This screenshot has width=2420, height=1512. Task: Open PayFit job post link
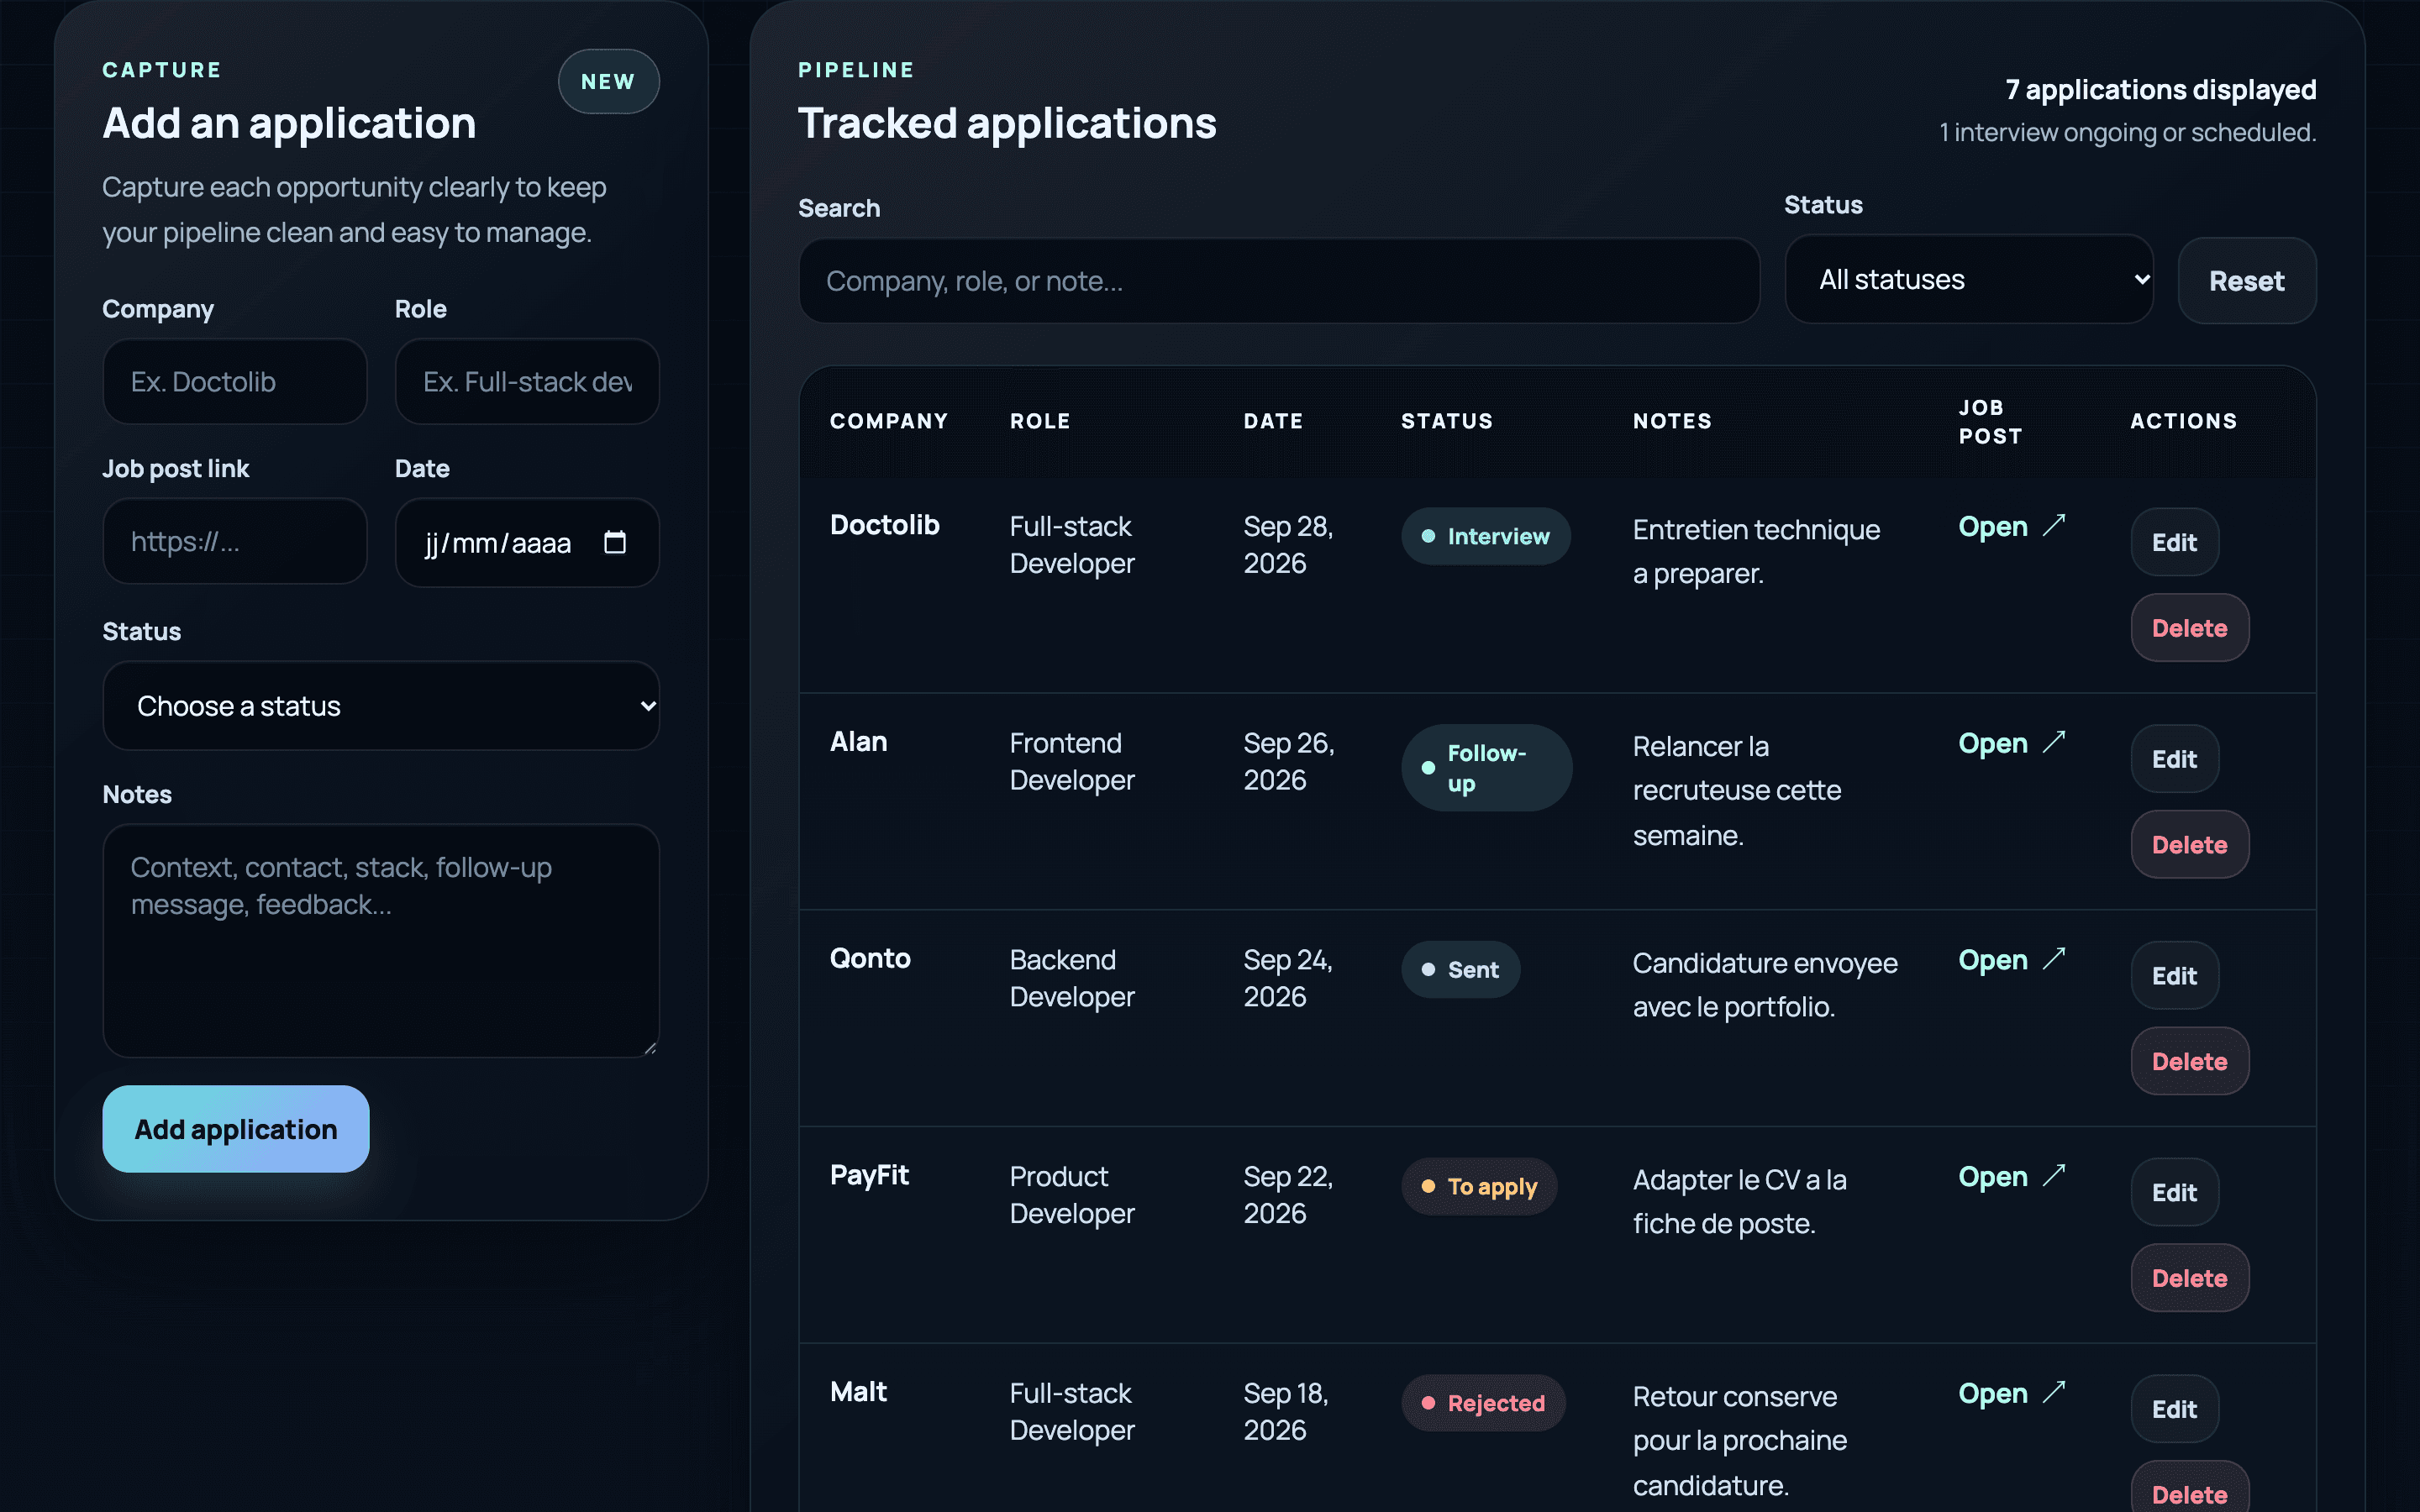coord(2011,1177)
